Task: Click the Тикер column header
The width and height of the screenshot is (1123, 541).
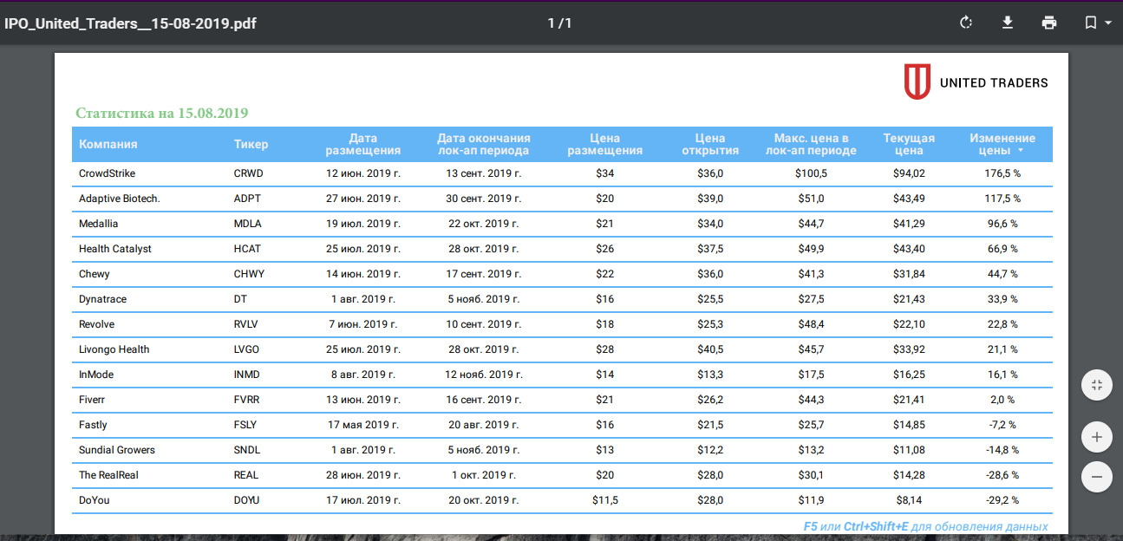Action: pos(251,145)
